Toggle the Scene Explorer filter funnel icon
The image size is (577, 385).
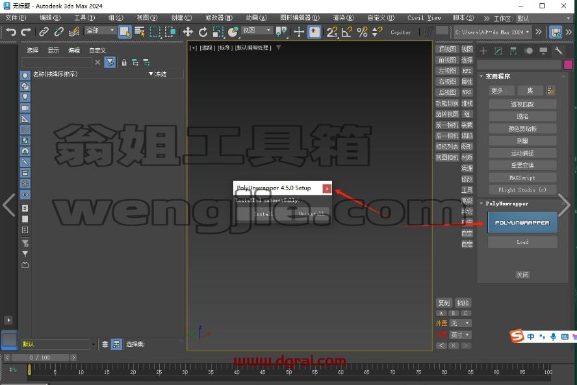[110, 62]
